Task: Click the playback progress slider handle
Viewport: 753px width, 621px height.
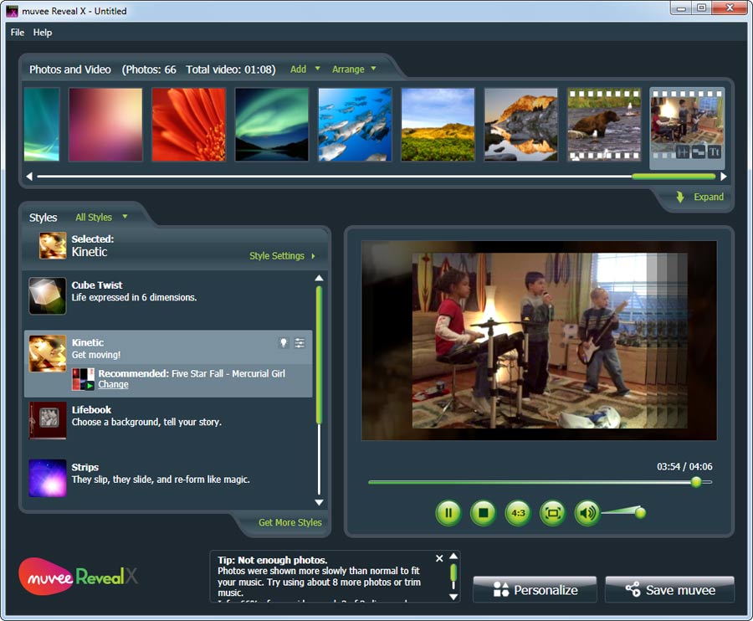Action: click(695, 482)
